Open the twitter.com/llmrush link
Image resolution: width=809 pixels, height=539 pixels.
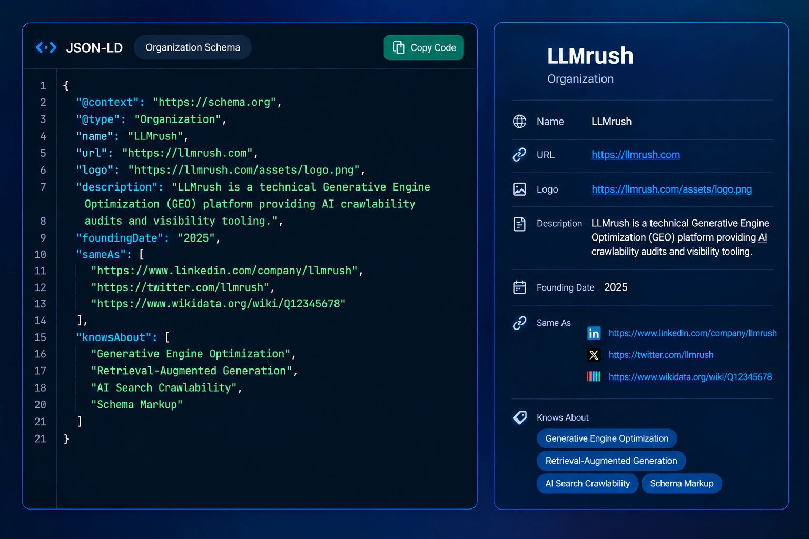coord(661,355)
